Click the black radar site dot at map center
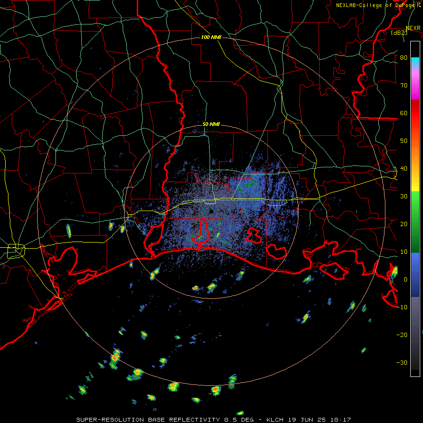 point(211,211)
